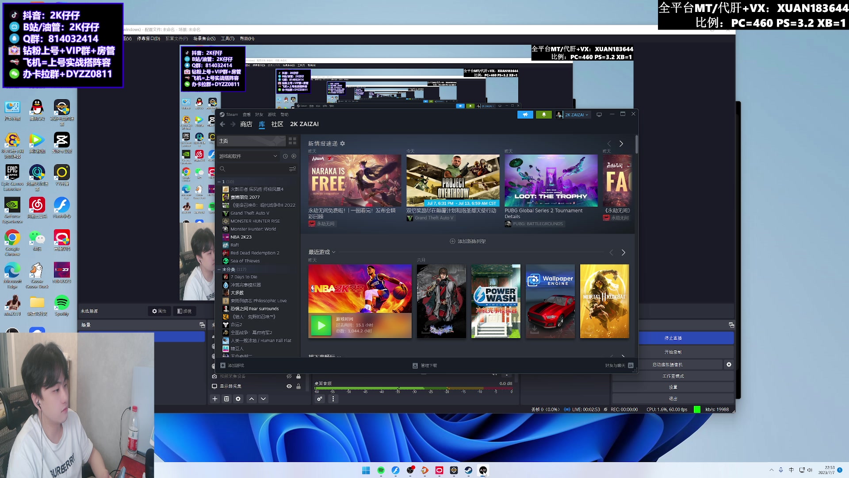Open 好友与聊天 icon in Steam footer
Viewport: 849px width, 478px height.
631,366
